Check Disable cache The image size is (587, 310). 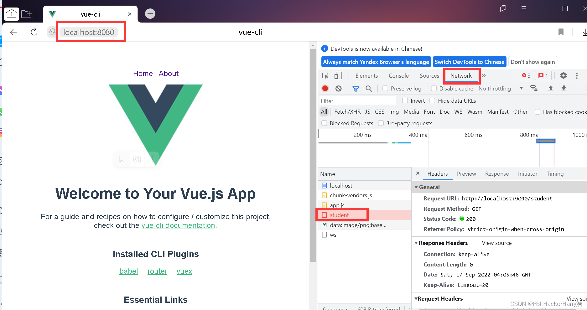pos(434,88)
